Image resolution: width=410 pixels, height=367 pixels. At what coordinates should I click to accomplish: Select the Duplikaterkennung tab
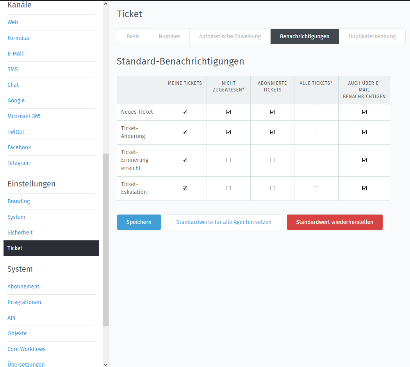pos(372,36)
